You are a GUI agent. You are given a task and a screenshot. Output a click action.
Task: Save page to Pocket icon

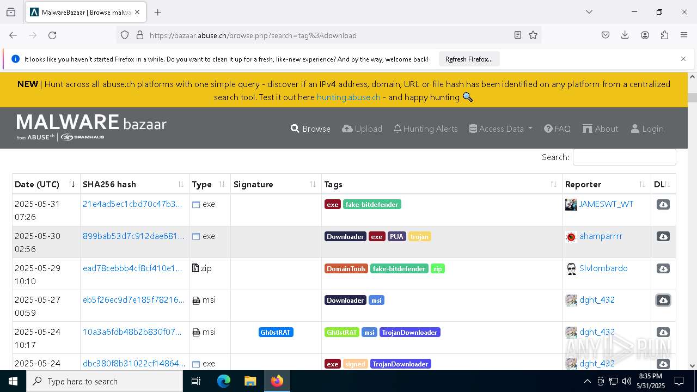point(606,35)
